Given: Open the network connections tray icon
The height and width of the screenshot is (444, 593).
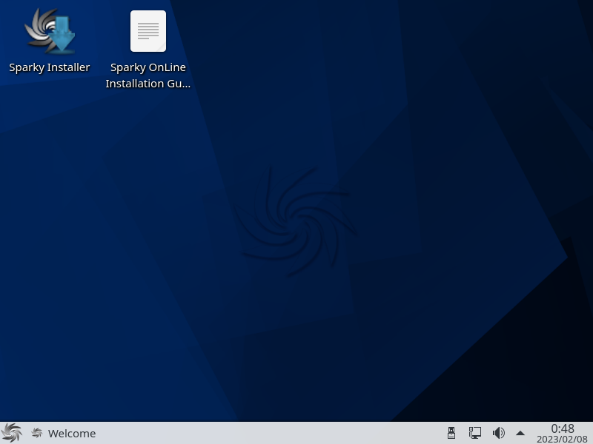Looking at the screenshot, I should click(475, 433).
